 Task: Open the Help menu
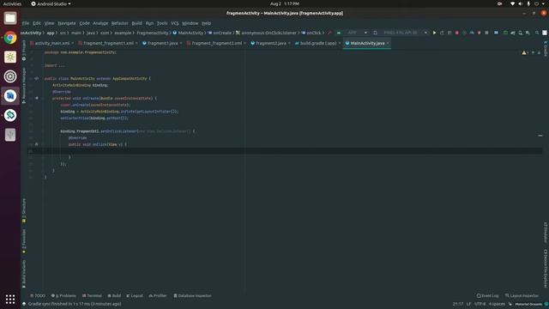point(206,23)
